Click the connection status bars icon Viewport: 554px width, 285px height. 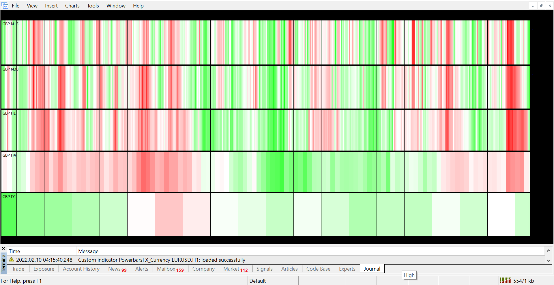pyautogui.click(x=506, y=281)
